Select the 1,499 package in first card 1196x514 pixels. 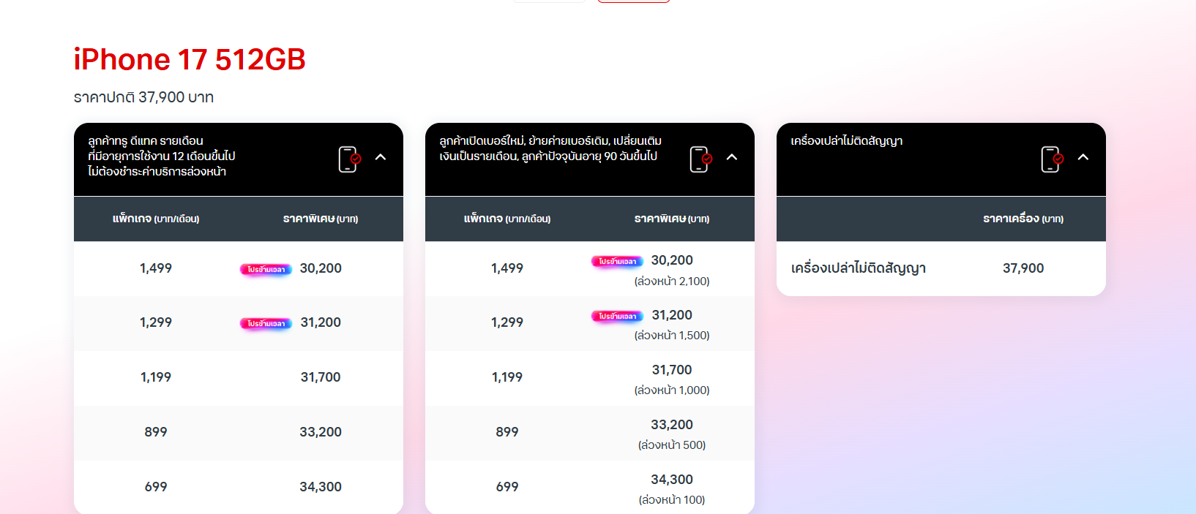[156, 268]
